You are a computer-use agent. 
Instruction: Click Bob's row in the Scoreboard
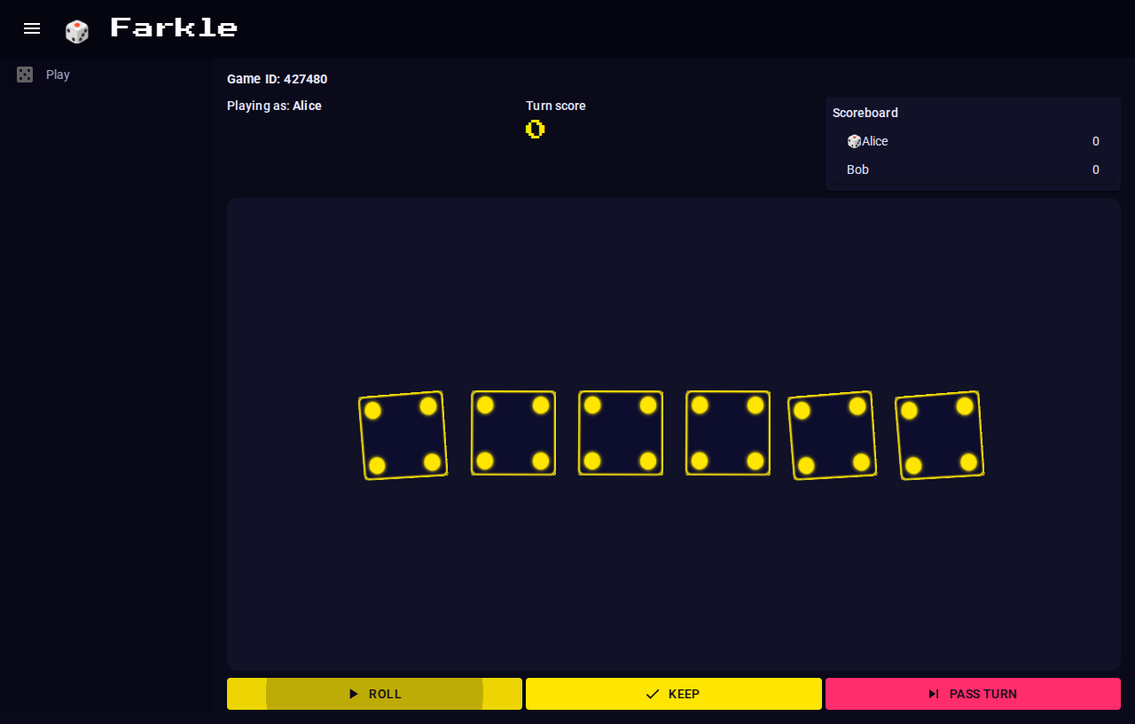(x=973, y=169)
